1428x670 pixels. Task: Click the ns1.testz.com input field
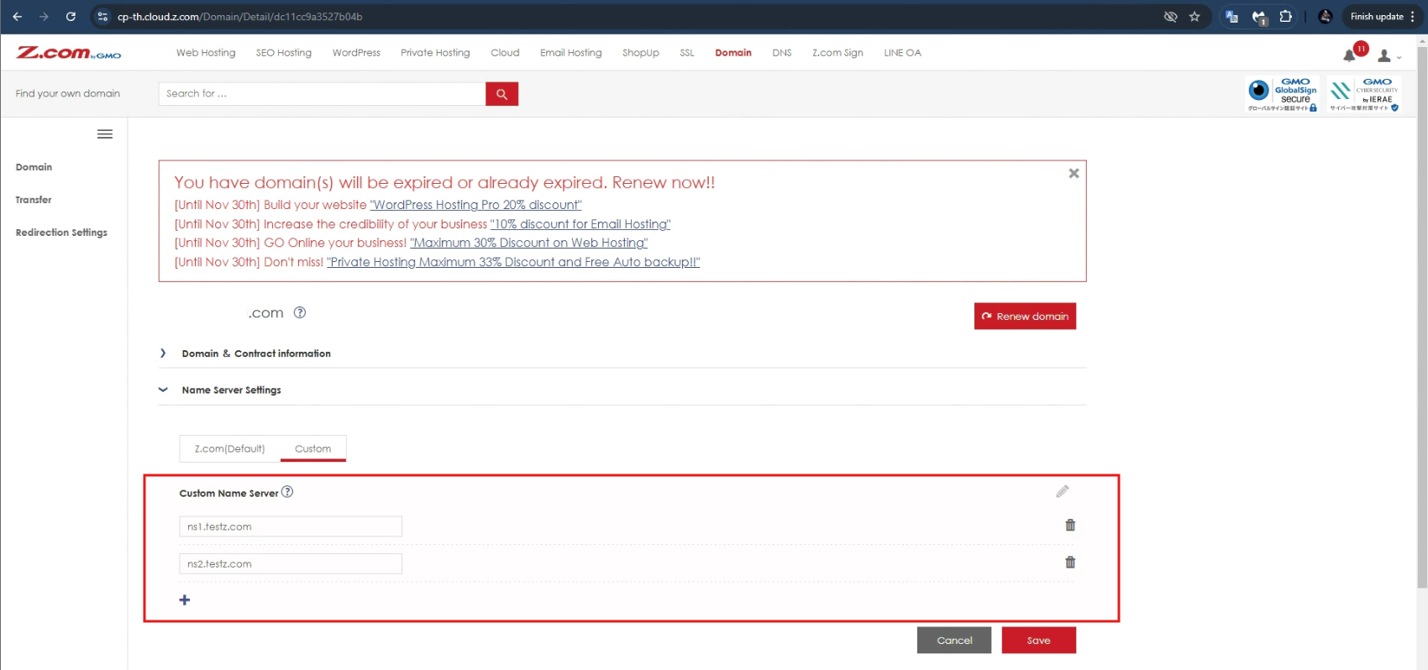click(291, 526)
